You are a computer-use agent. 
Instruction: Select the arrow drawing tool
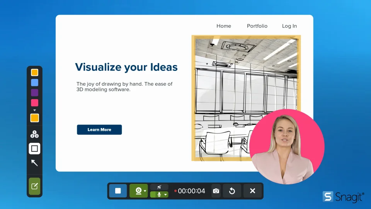tap(34, 163)
